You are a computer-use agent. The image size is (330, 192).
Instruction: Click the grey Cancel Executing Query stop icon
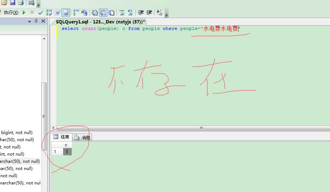pos(32,12)
